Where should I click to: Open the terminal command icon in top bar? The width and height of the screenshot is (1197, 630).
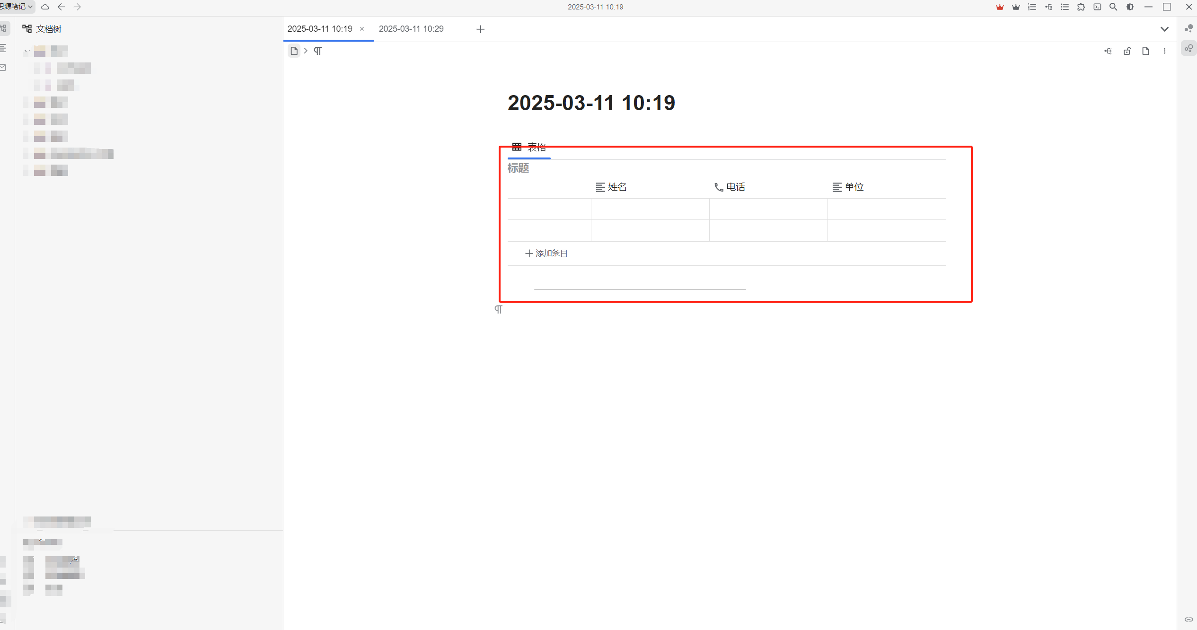pyautogui.click(x=1097, y=7)
